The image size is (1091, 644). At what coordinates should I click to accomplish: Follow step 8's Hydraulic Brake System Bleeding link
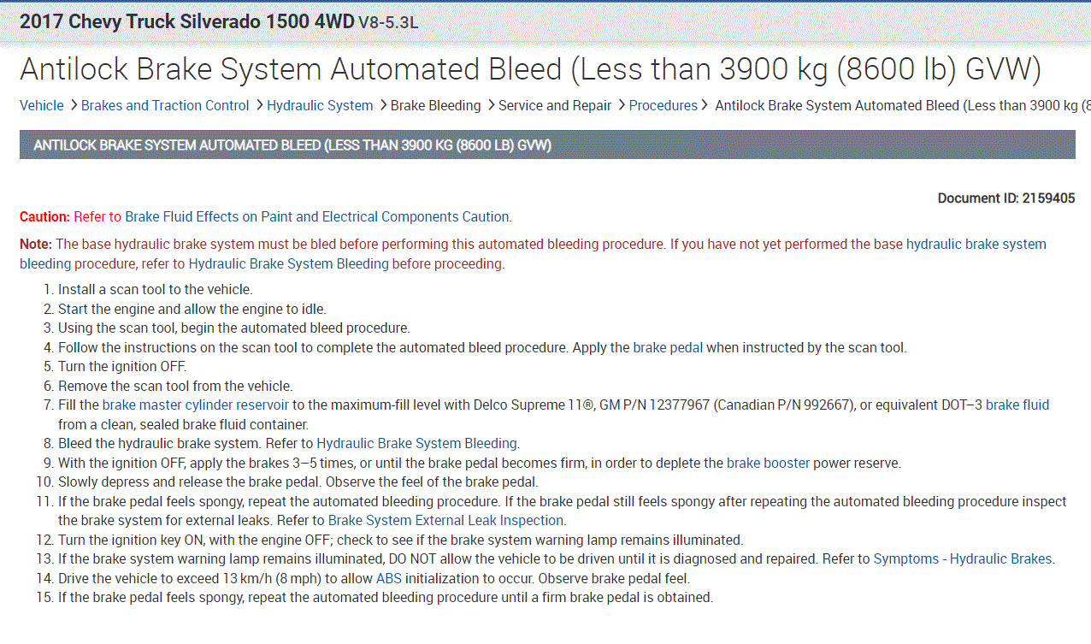pos(416,443)
